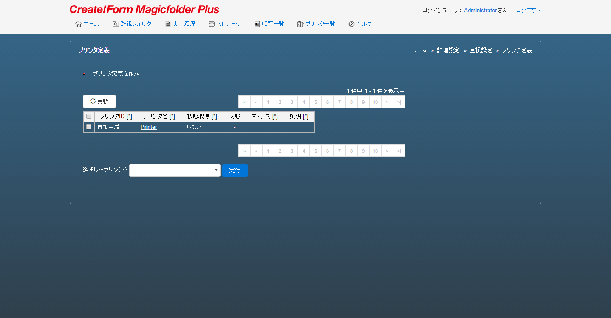
Task: Click last-page button in bottom pager
Action: 399,151
